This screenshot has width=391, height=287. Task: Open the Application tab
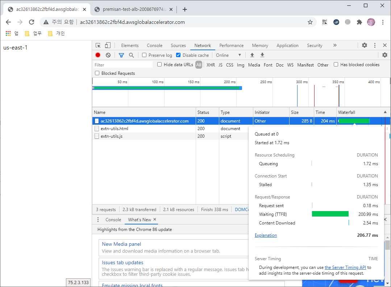[x=287, y=46]
